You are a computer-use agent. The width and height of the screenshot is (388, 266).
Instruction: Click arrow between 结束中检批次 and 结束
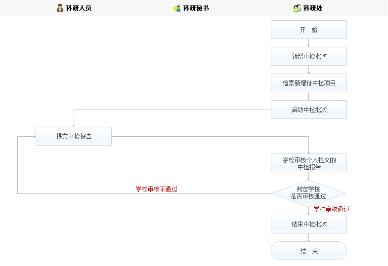[x=309, y=237]
